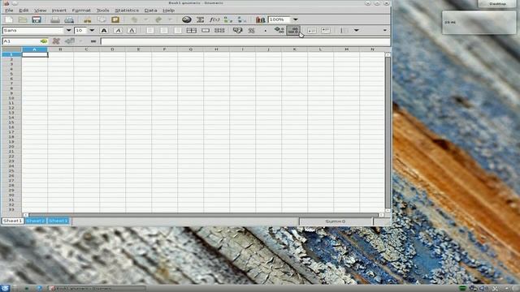
Task: Sort descending with the sort icon
Action: (242, 19)
